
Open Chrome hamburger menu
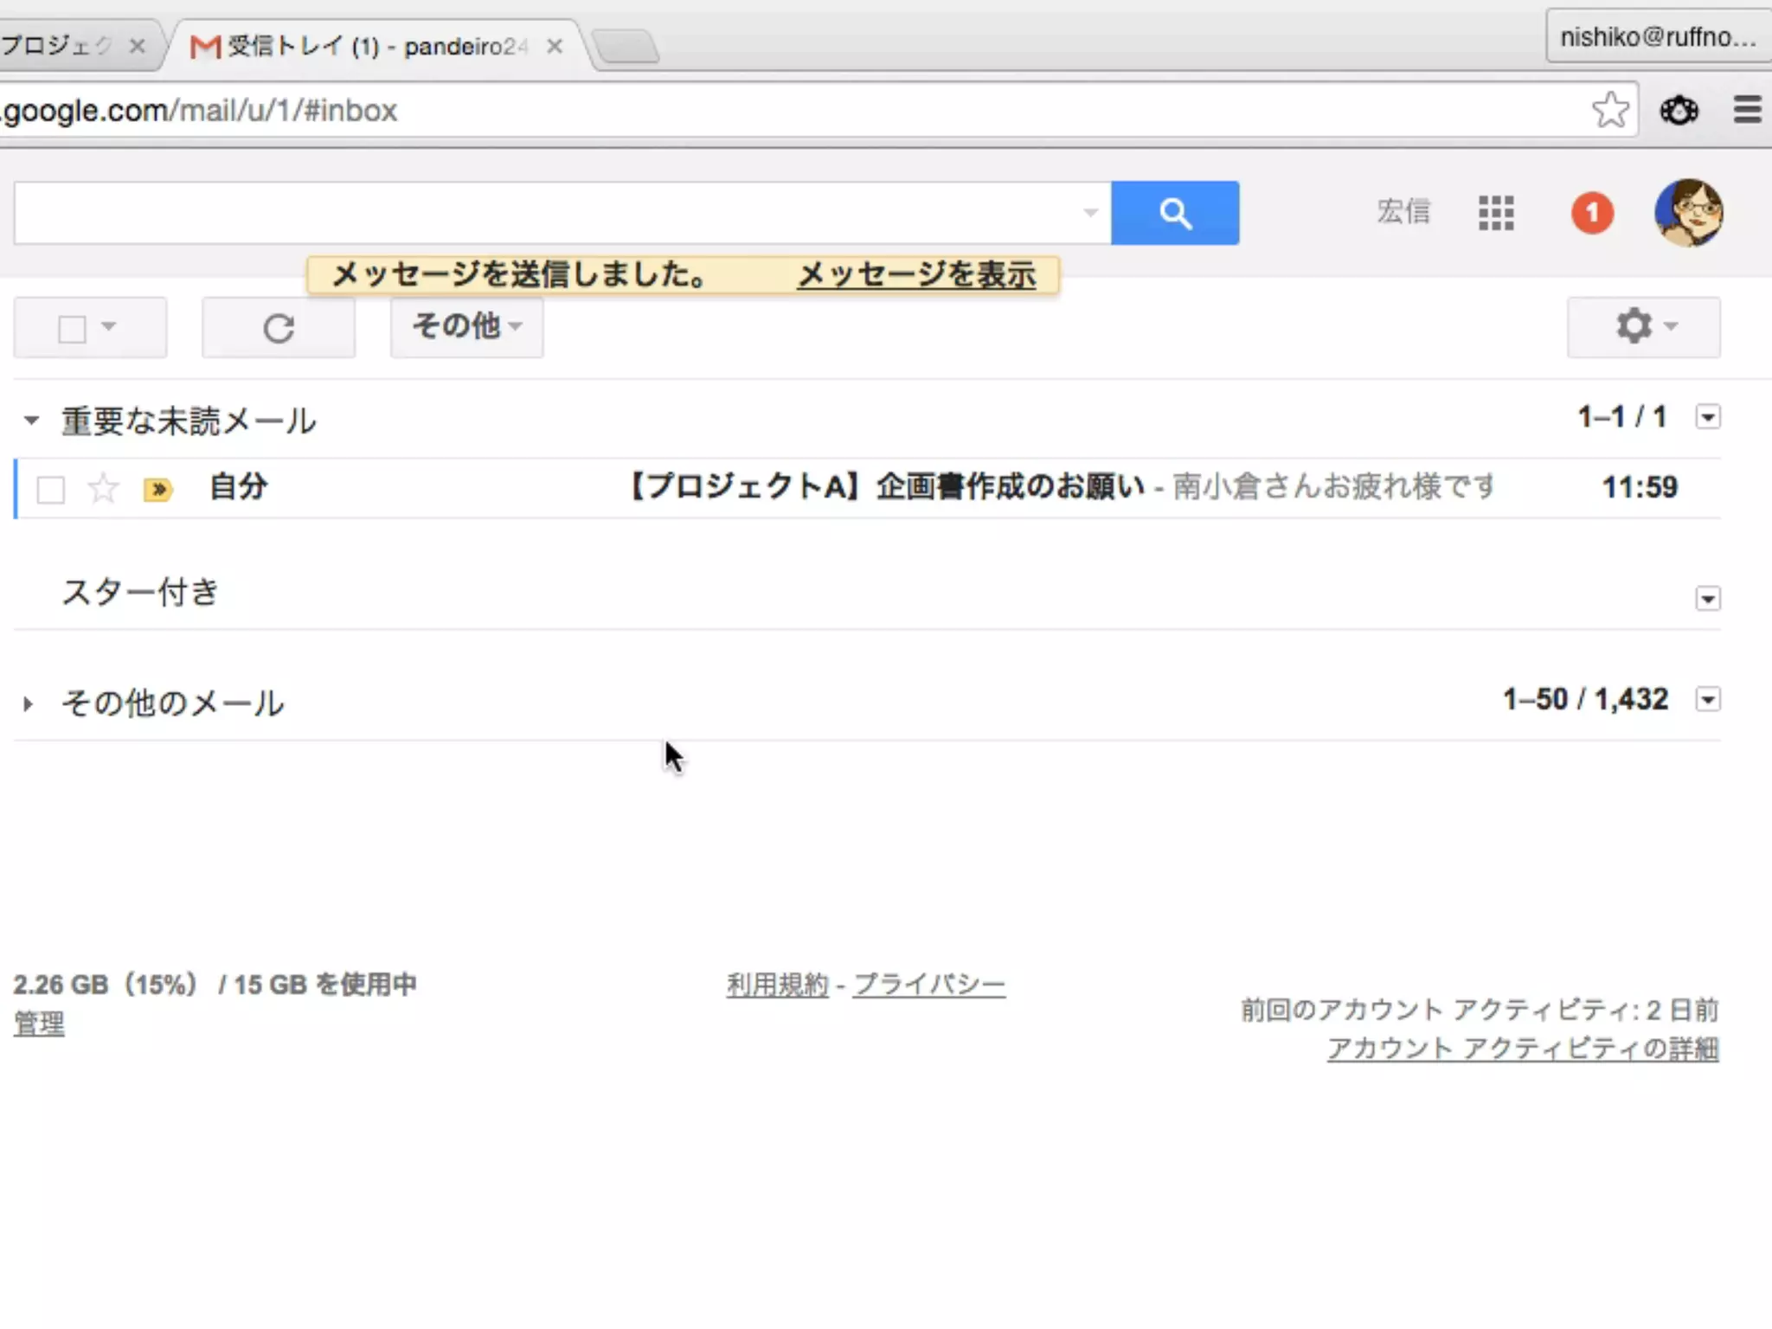point(1747,110)
